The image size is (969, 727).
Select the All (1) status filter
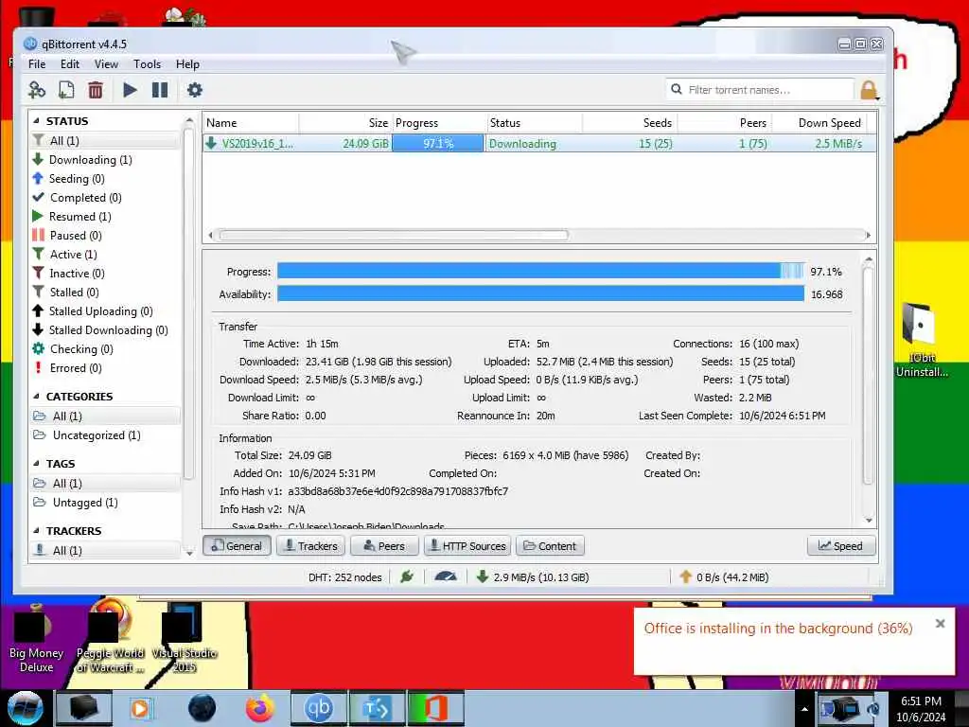(105, 141)
